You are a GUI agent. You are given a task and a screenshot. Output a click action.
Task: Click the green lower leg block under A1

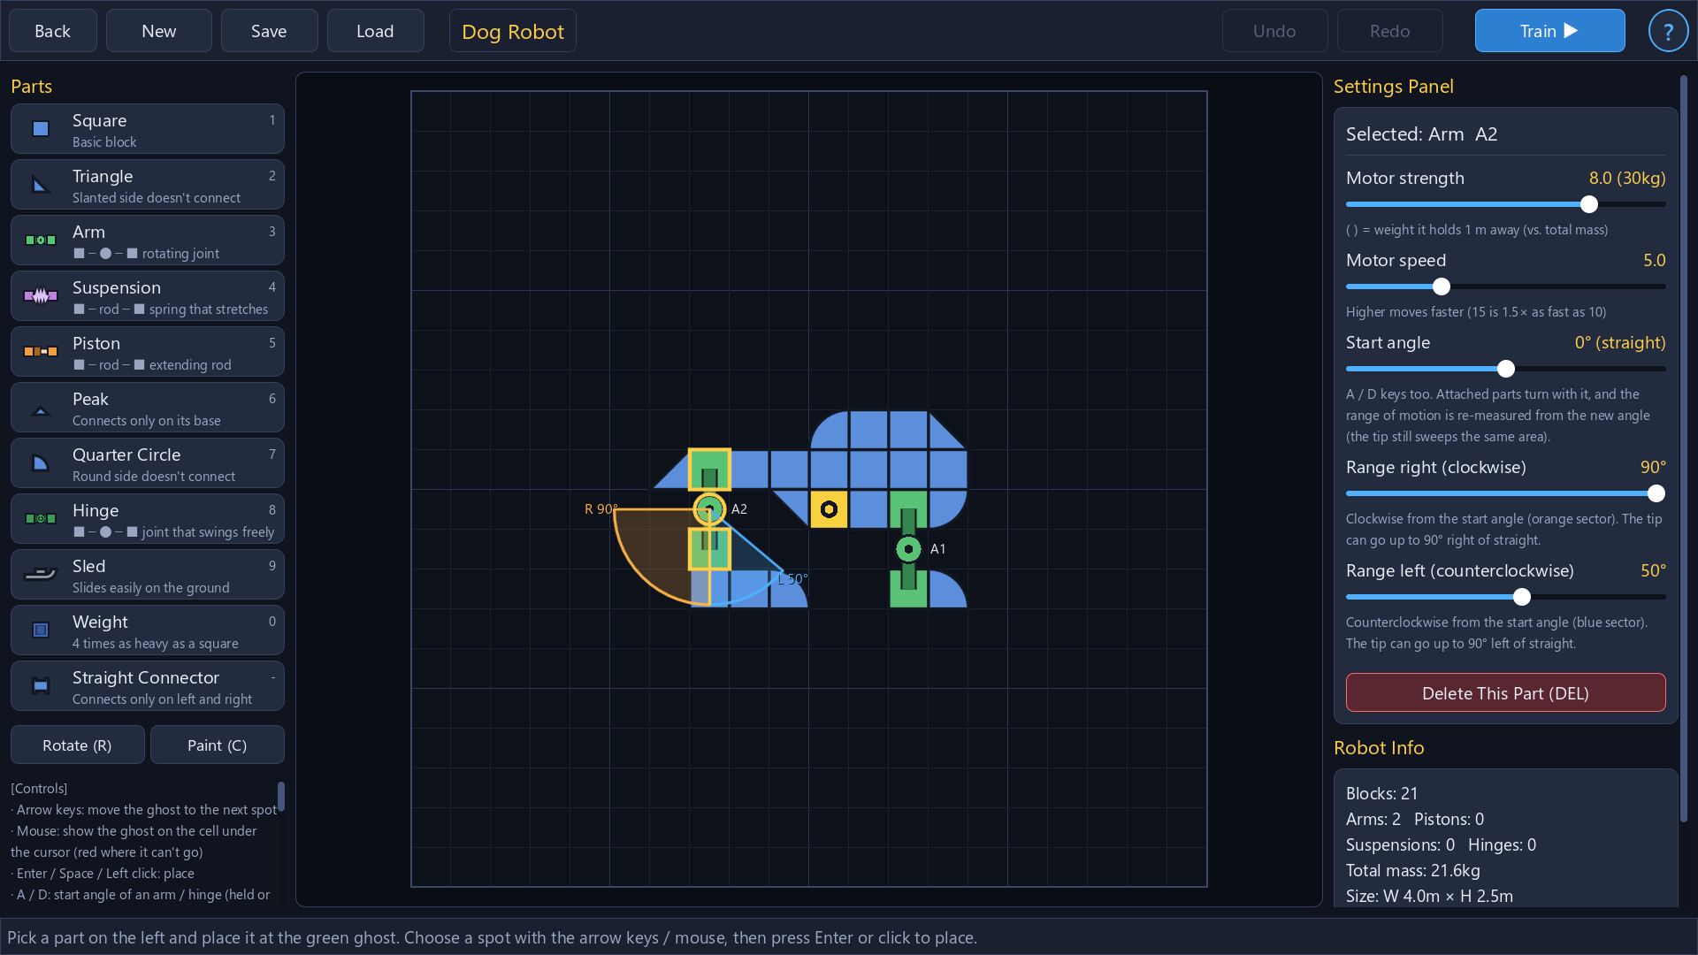908,589
